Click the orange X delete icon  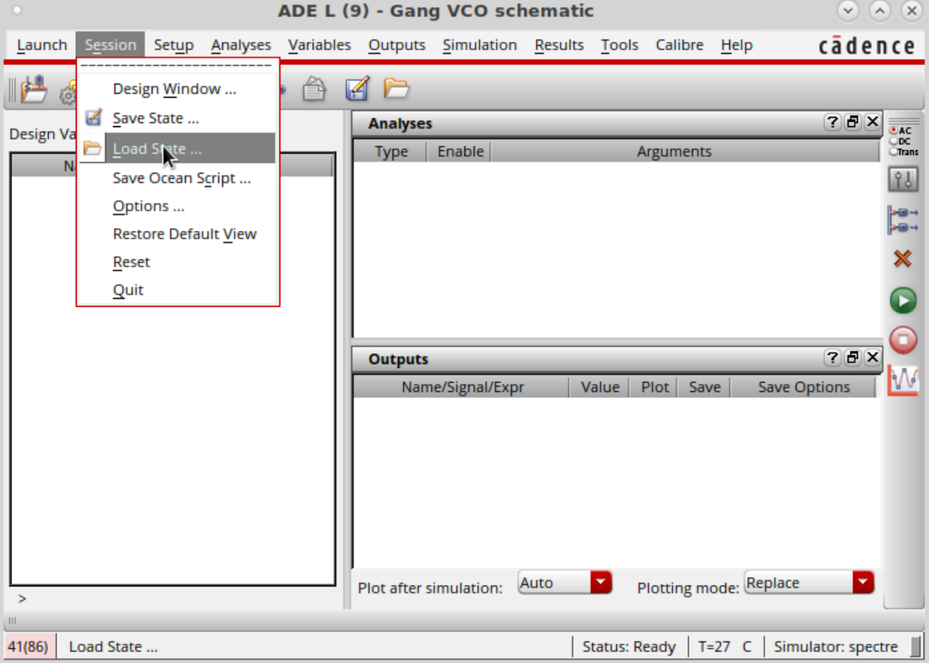903,259
